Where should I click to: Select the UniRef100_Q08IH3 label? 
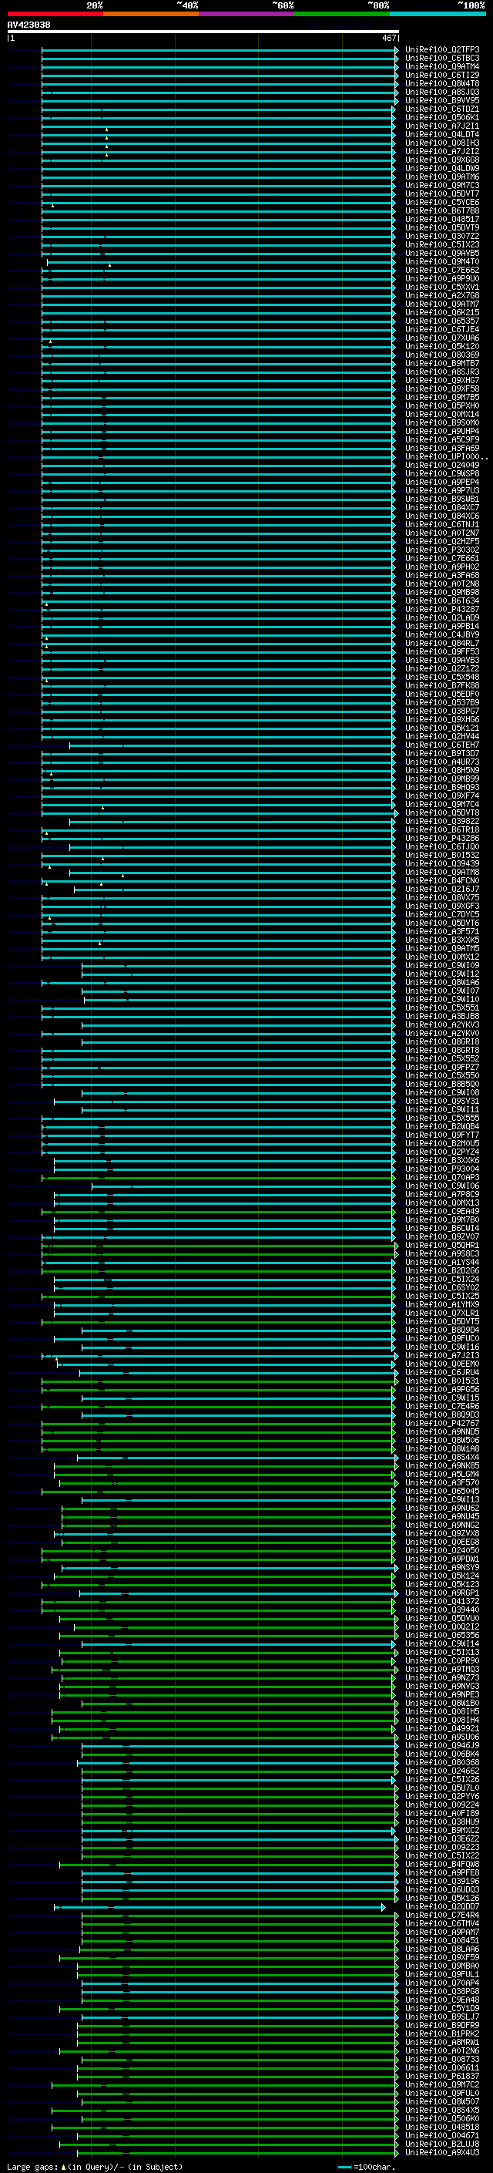442,143
